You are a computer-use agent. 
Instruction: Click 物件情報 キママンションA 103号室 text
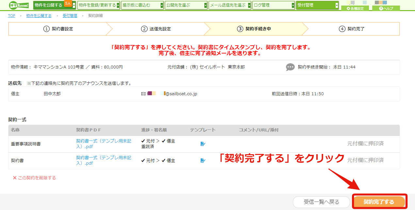tap(67, 67)
